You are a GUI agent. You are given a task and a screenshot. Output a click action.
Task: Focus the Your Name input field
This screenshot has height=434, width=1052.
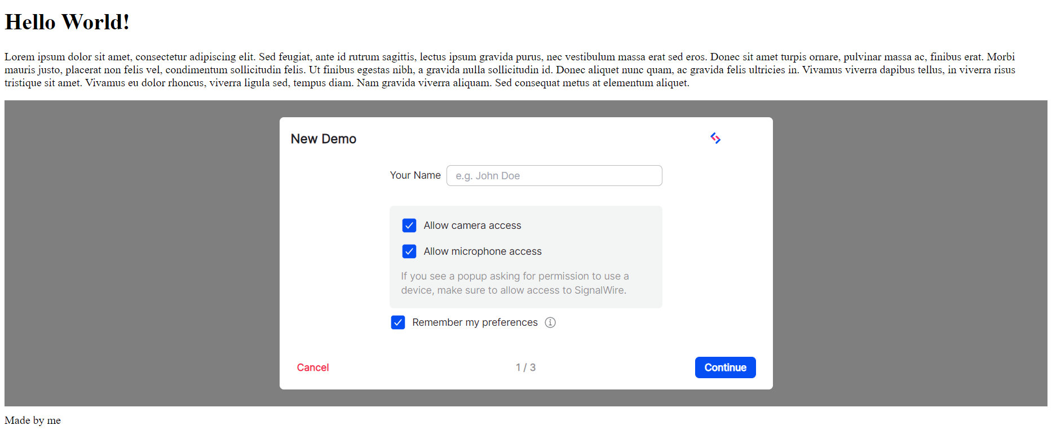[554, 176]
